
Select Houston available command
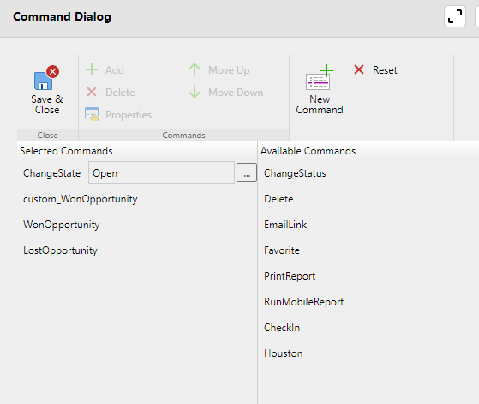(283, 353)
